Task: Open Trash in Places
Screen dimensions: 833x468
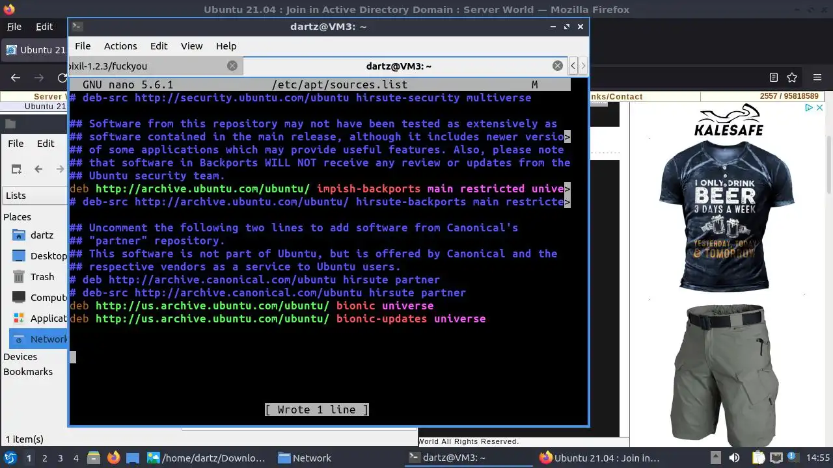Action: click(35, 276)
